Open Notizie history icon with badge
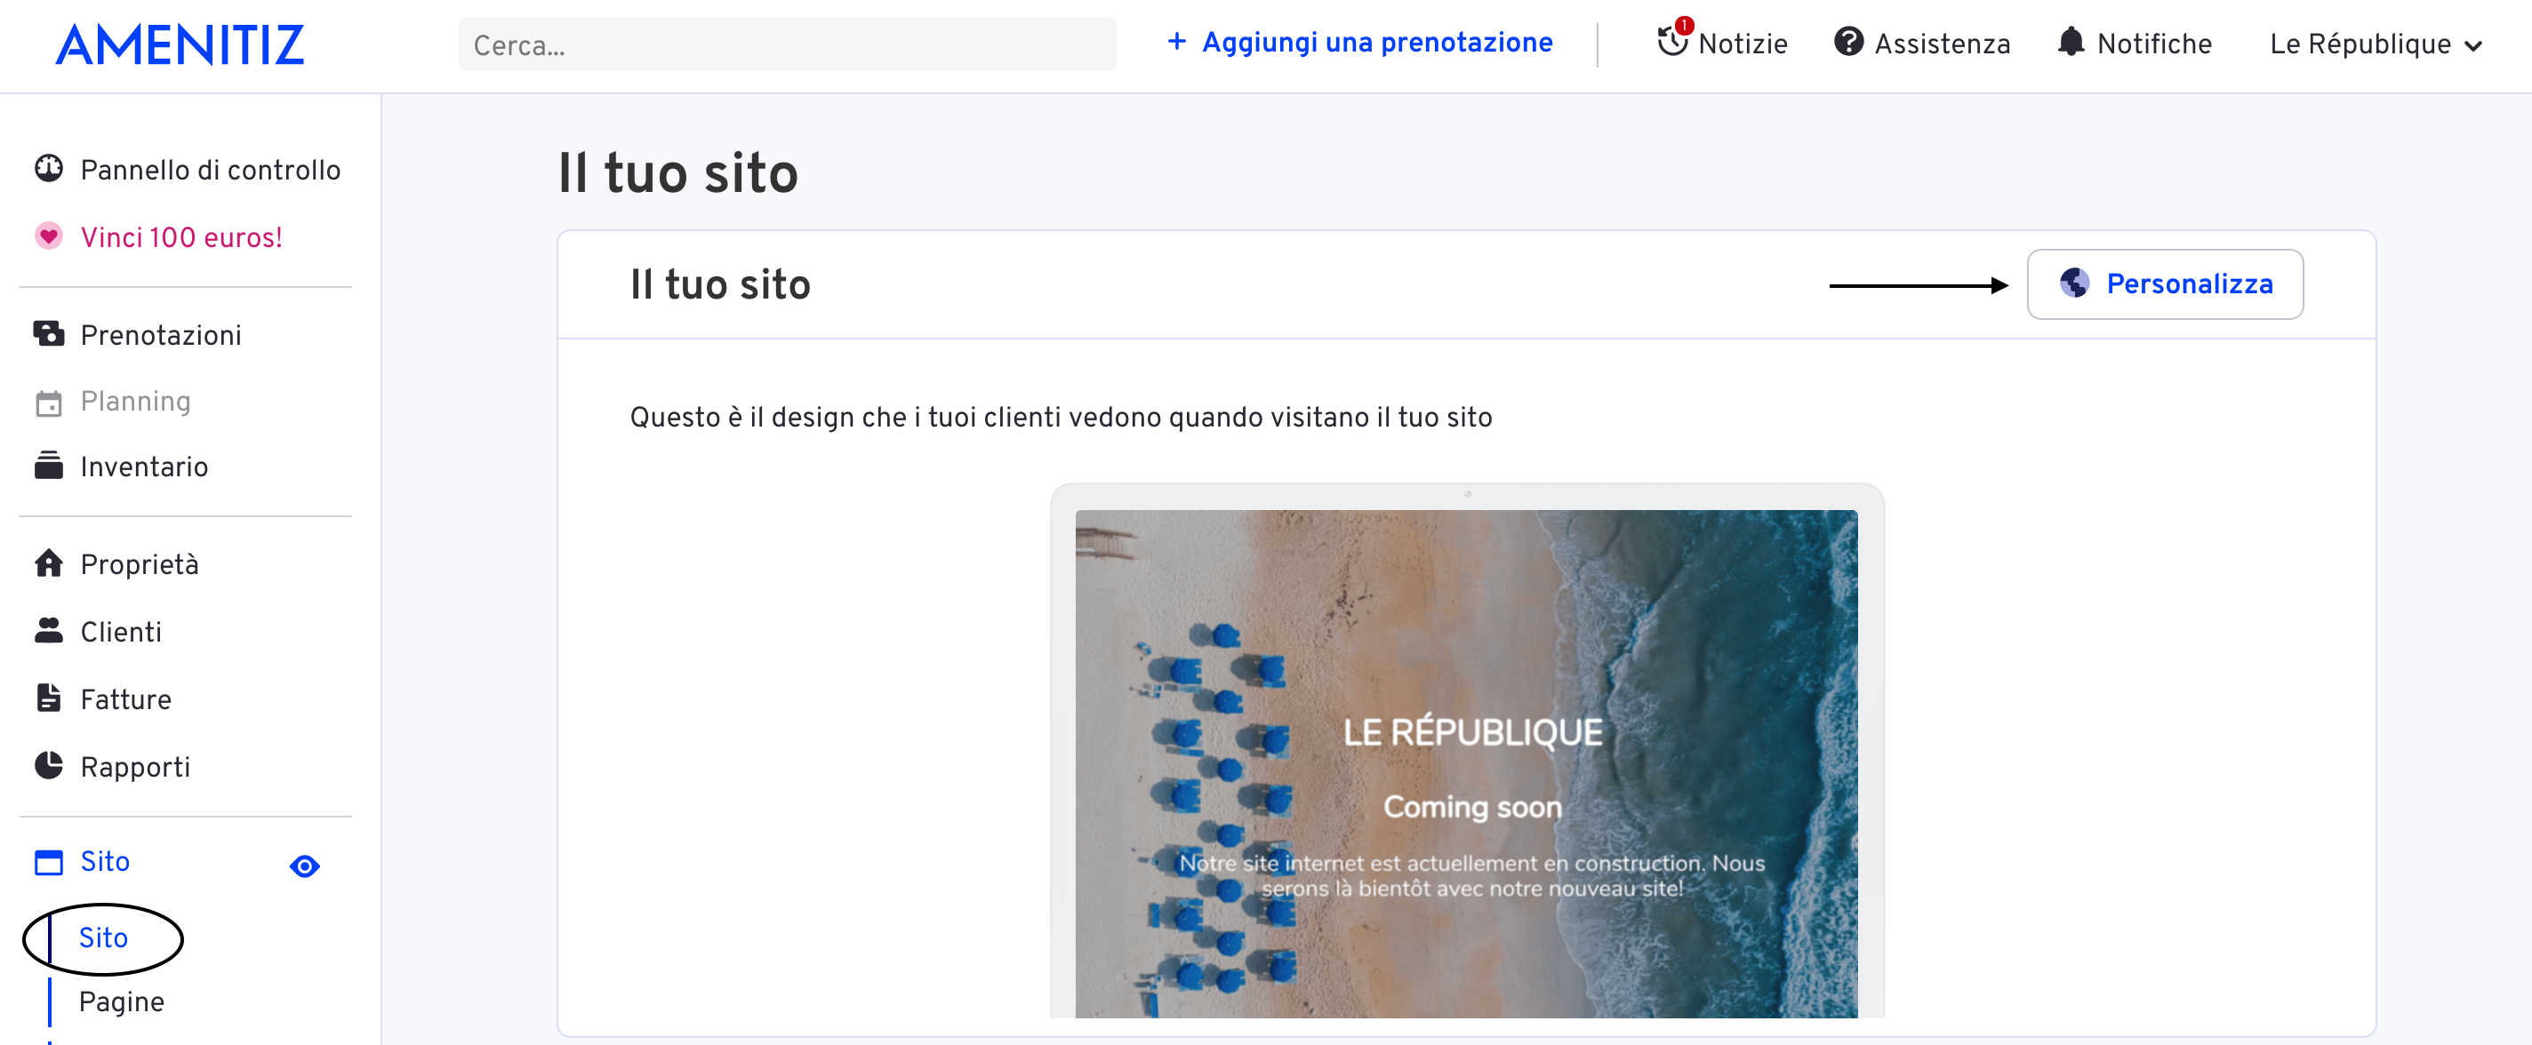This screenshot has width=2532, height=1045. point(1673,39)
